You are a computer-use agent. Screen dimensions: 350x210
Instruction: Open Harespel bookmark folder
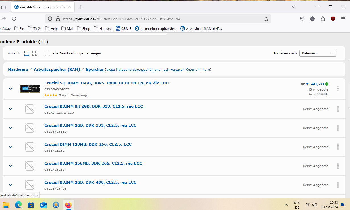tap(103, 28)
